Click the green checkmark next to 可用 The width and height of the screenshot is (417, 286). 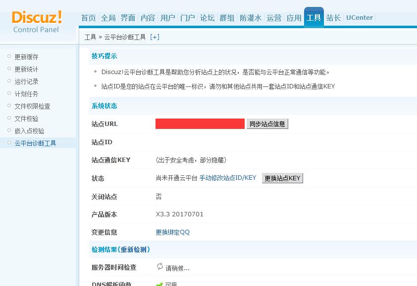click(x=159, y=284)
